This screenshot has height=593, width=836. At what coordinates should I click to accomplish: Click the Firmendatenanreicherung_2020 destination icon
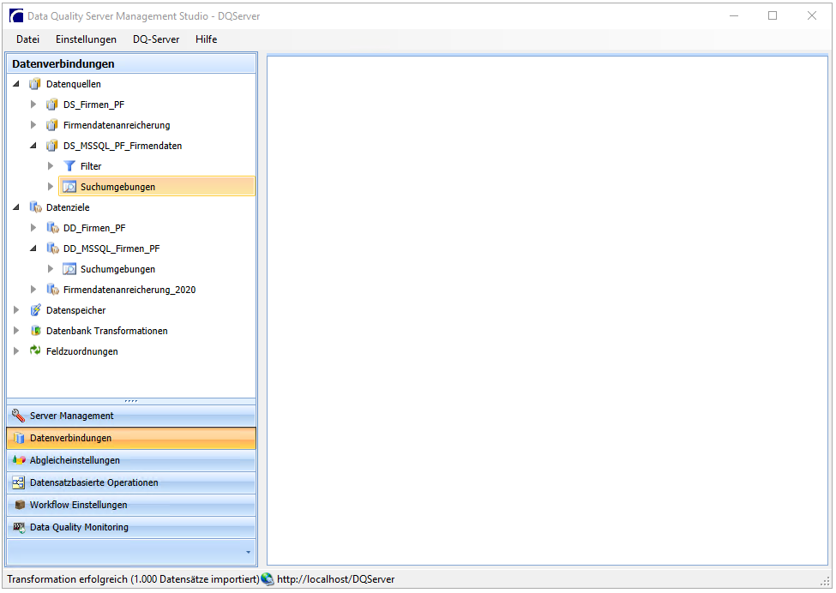click(52, 290)
